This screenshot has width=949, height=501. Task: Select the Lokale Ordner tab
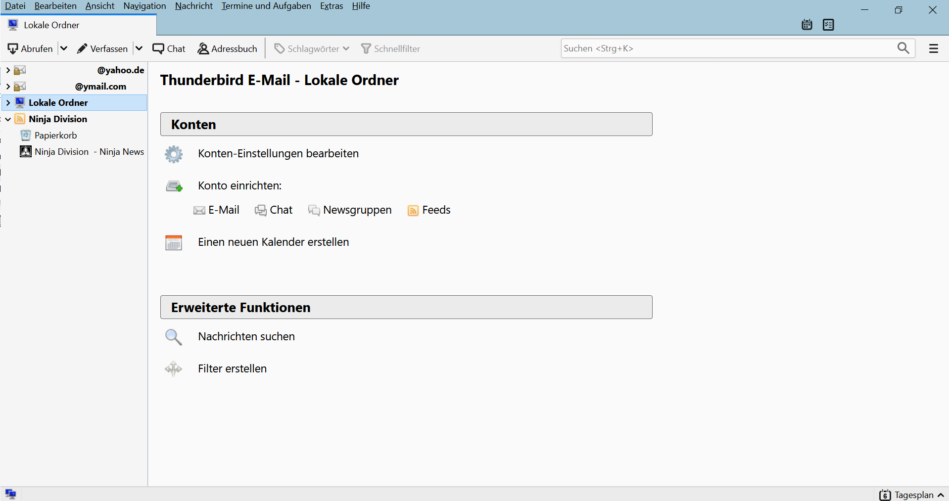tap(79, 25)
